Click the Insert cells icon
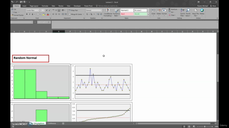Image resolution: width=229 pixels, height=128 pixels. click(x=154, y=10)
